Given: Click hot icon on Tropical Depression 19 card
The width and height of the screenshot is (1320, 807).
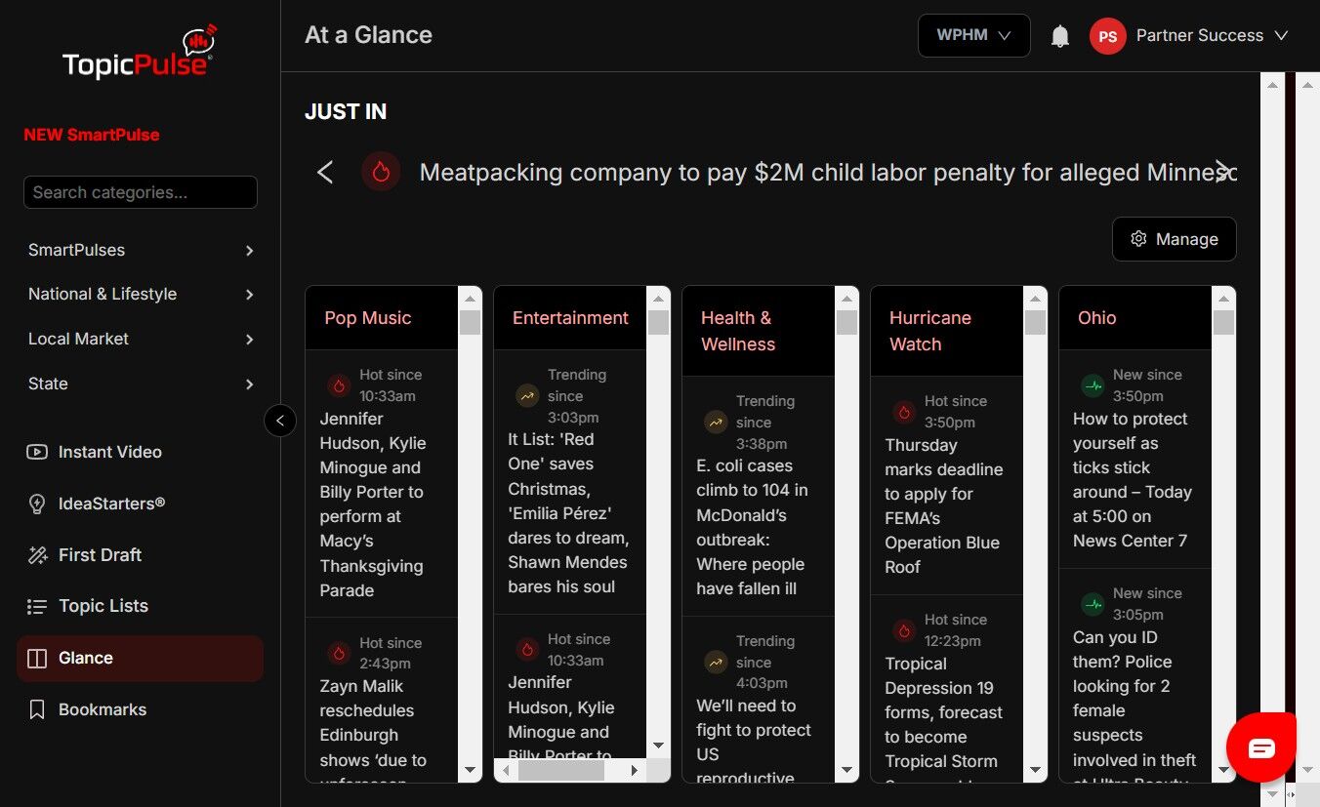Looking at the screenshot, I should [x=904, y=630].
